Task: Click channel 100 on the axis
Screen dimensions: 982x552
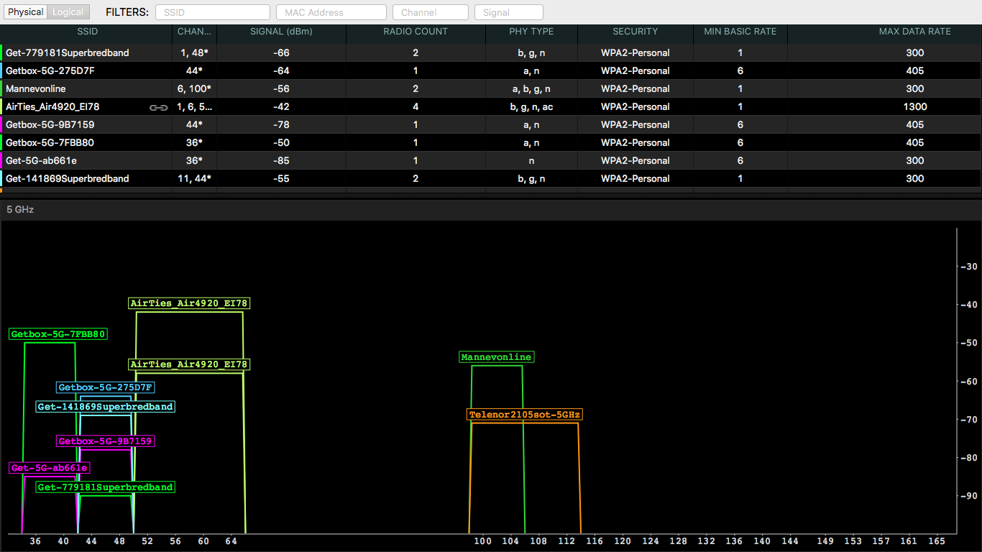Action: point(482,541)
